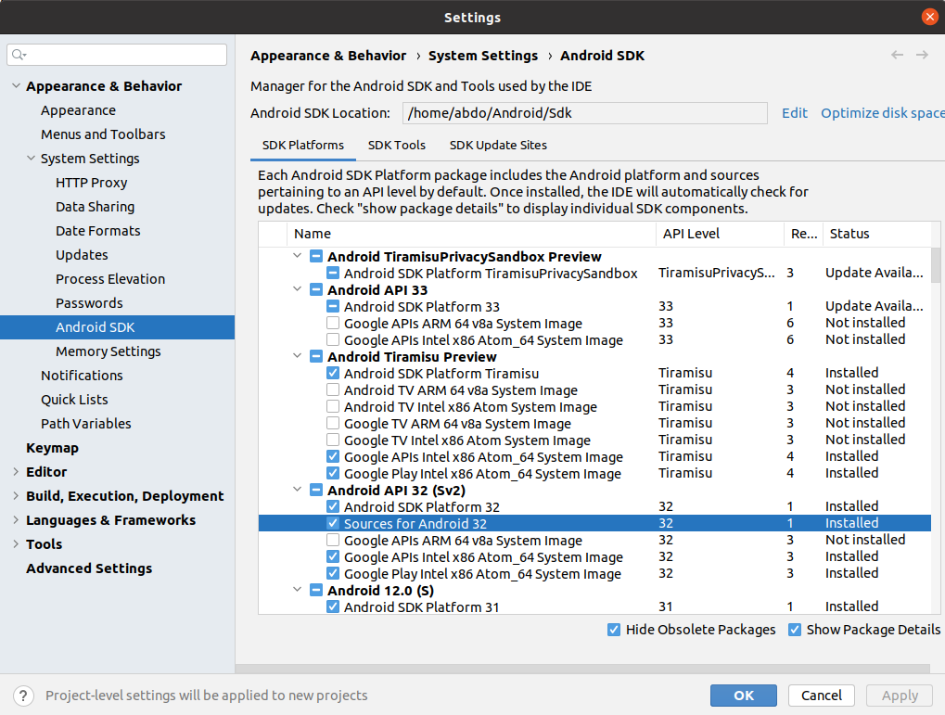The image size is (945, 715).
Task: Uncheck Sources for Android 32
Action: click(x=333, y=523)
